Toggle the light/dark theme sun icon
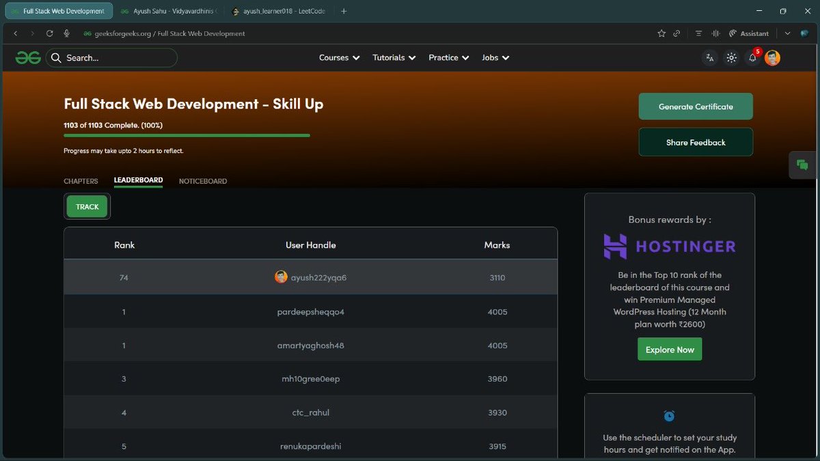 731,58
